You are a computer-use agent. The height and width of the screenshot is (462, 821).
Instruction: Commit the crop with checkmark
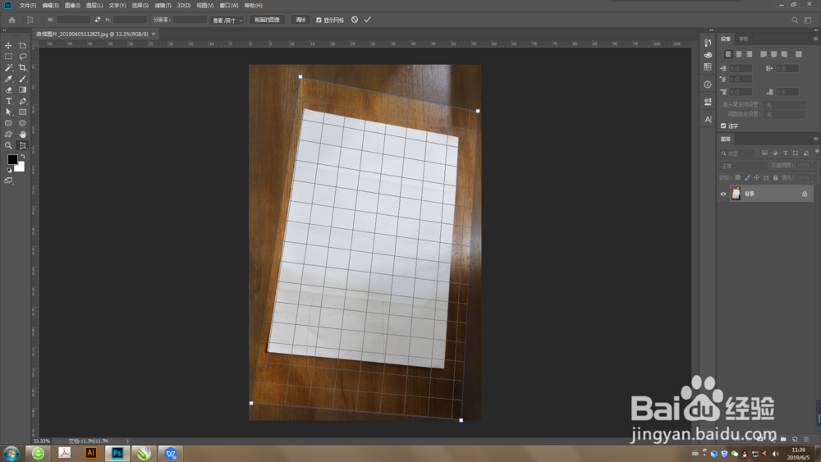[x=368, y=20]
